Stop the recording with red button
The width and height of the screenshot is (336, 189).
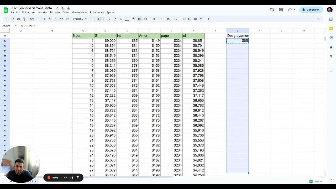49,178
